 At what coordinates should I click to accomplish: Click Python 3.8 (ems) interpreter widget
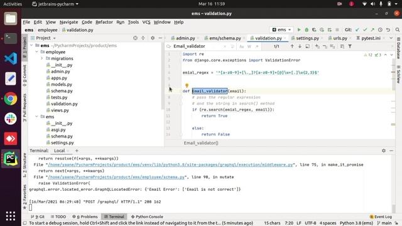coord(356,223)
